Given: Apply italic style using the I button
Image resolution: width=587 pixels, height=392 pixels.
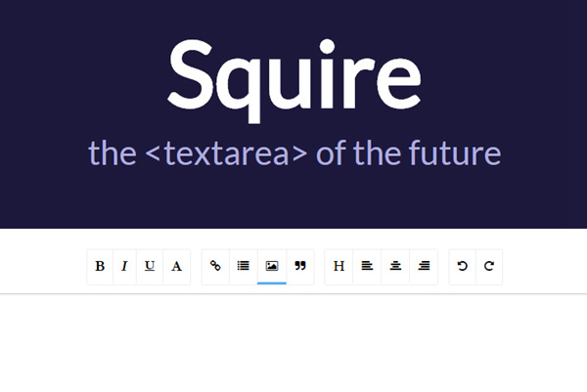Looking at the screenshot, I should [x=124, y=266].
